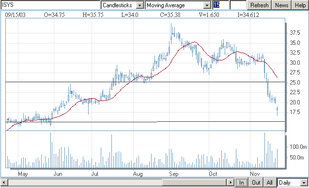Click the high value H=35.75
Image resolution: width=309 pixels, height=188 pixels.
93,15
